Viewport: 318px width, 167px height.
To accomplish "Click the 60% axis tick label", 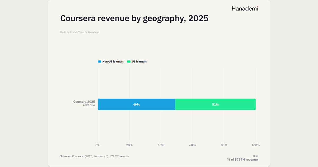I will pos(192,145).
